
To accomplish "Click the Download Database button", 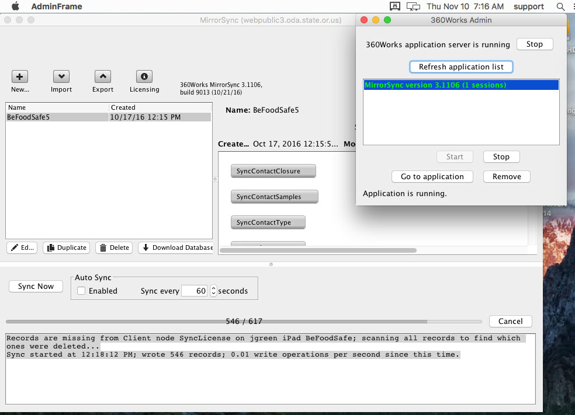I will click(176, 247).
